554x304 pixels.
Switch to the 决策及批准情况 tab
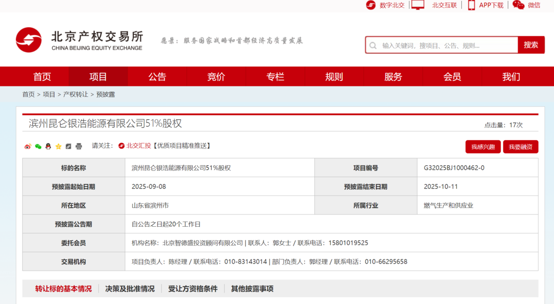pos(130,289)
